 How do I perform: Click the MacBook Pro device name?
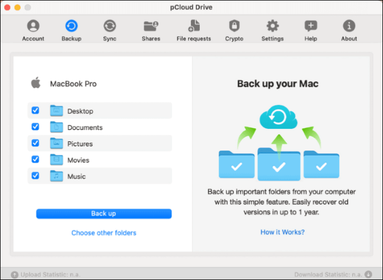73,84
